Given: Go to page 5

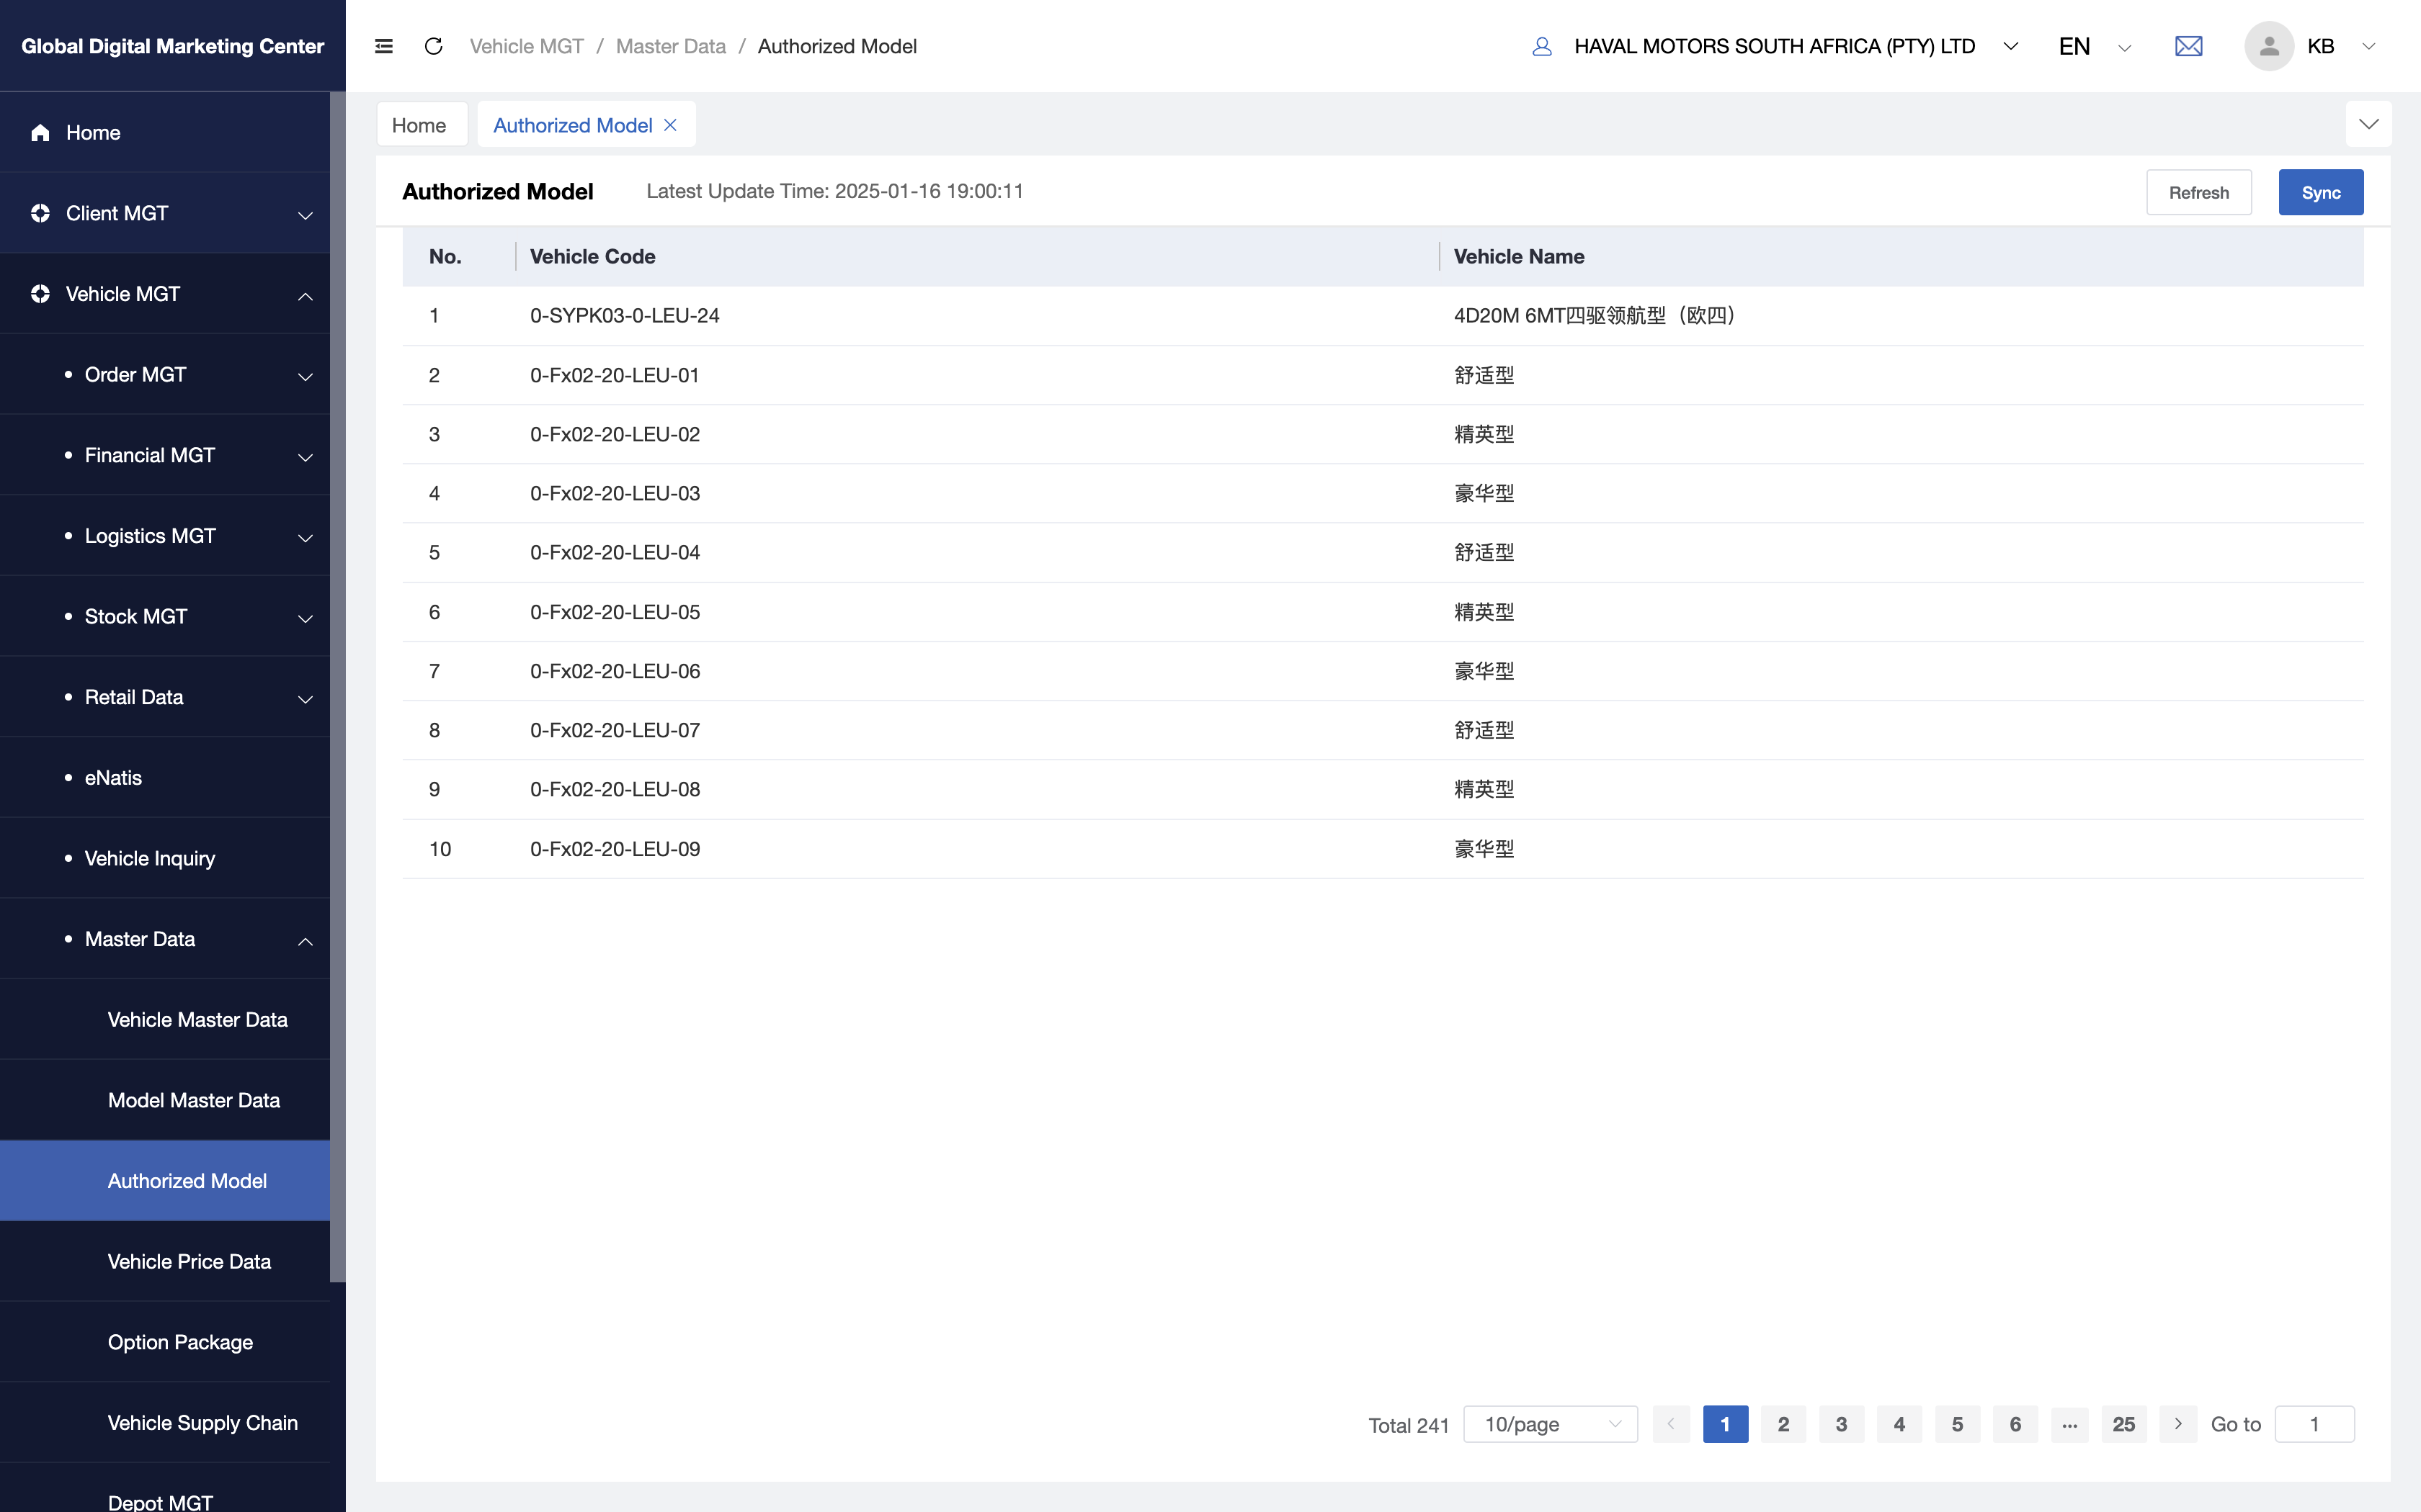Looking at the screenshot, I should (1957, 1424).
